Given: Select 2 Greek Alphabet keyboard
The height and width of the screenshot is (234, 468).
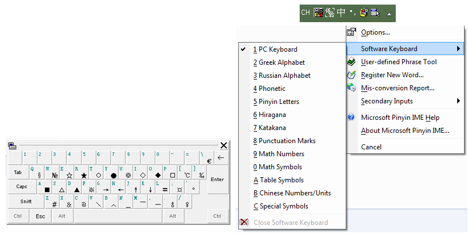Looking at the screenshot, I should tap(279, 62).
